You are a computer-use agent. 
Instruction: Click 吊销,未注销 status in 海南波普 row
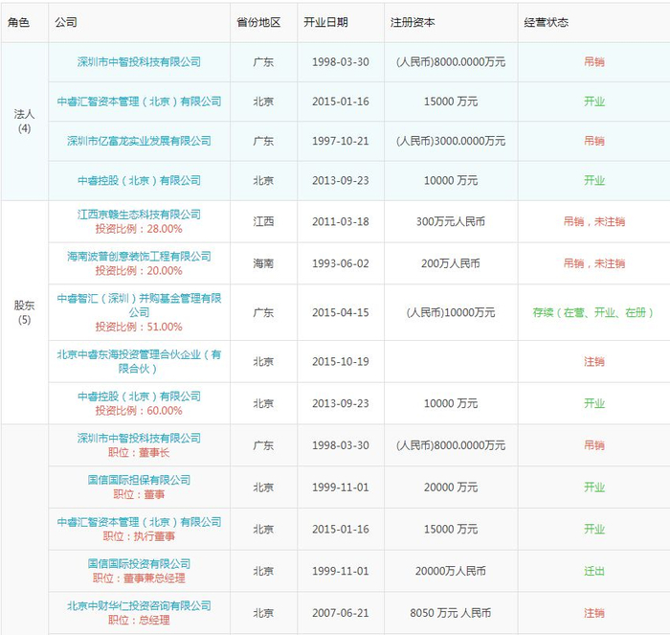click(594, 263)
